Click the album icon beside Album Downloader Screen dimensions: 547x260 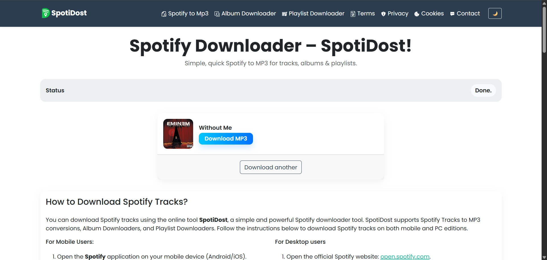[x=217, y=14]
